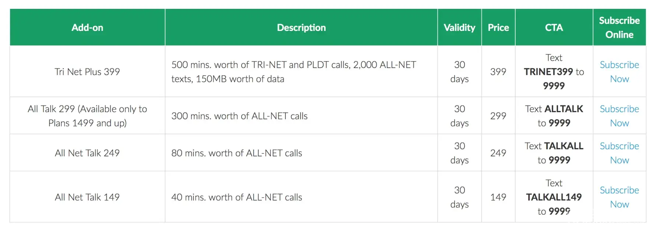Select the Tri Net Plus 399 add-on cell
This screenshot has width=663, height=232.
pos(87,72)
